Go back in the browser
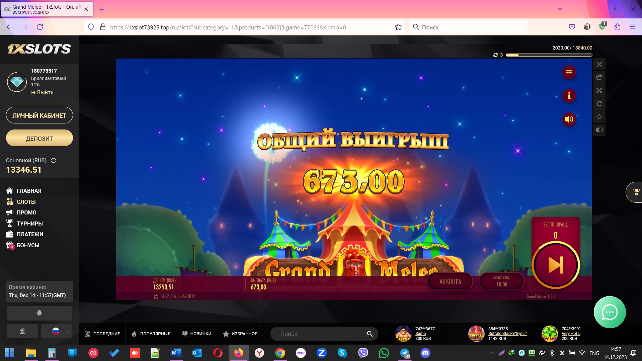Viewport: 642px width, 361px height. click(x=10, y=27)
